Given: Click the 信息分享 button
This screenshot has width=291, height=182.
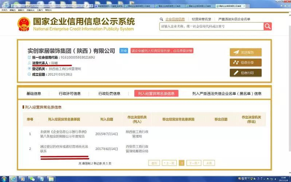Looking at the screenshot, I should pos(246,62).
